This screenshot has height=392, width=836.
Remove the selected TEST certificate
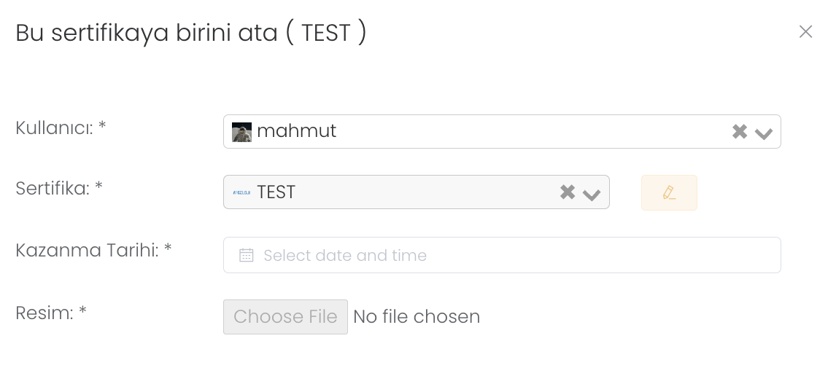point(568,192)
